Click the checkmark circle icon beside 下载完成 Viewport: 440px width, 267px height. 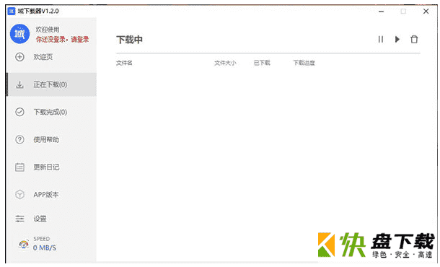pyautogui.click(x=19, y=112)
